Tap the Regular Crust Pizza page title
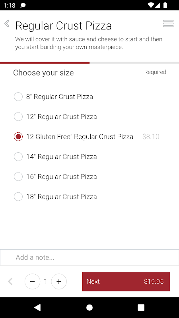Screen dimensions: 179x318 coord(64,26)
